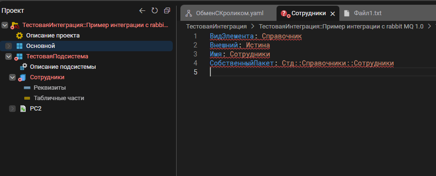
Task: Click the Истина value in editor
Action: point(258,45)
